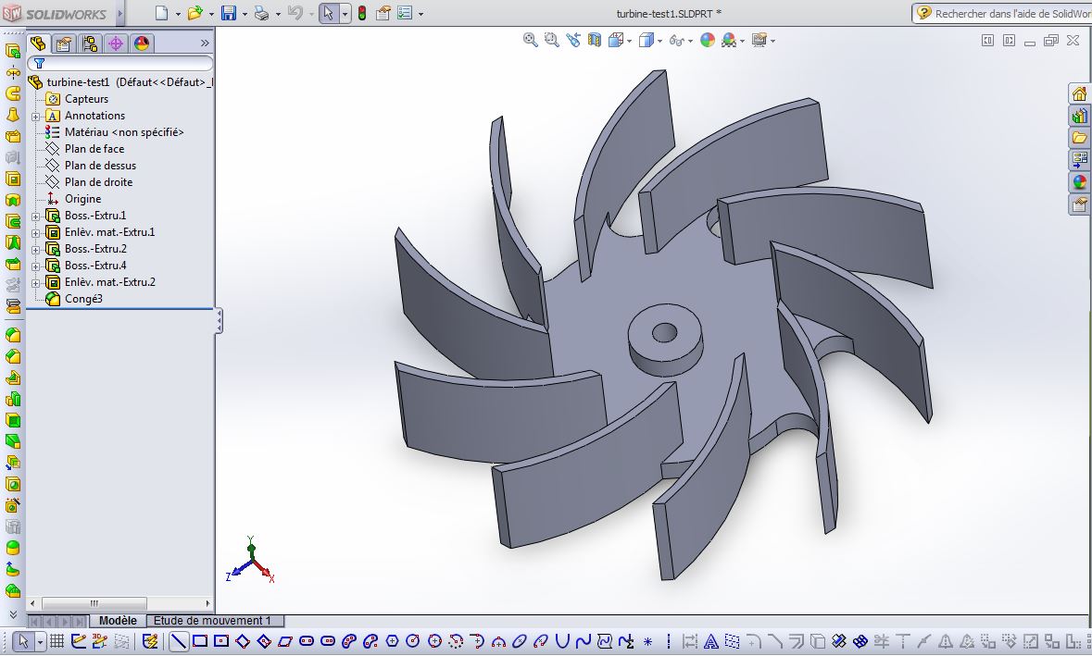Open the New document dropdown arrow

point(178,13)
